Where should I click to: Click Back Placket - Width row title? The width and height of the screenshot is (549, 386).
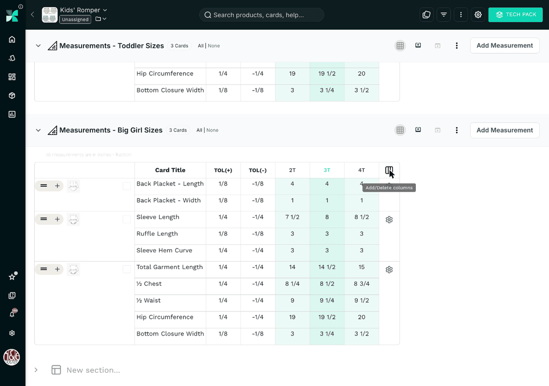[x=168, y=200]
